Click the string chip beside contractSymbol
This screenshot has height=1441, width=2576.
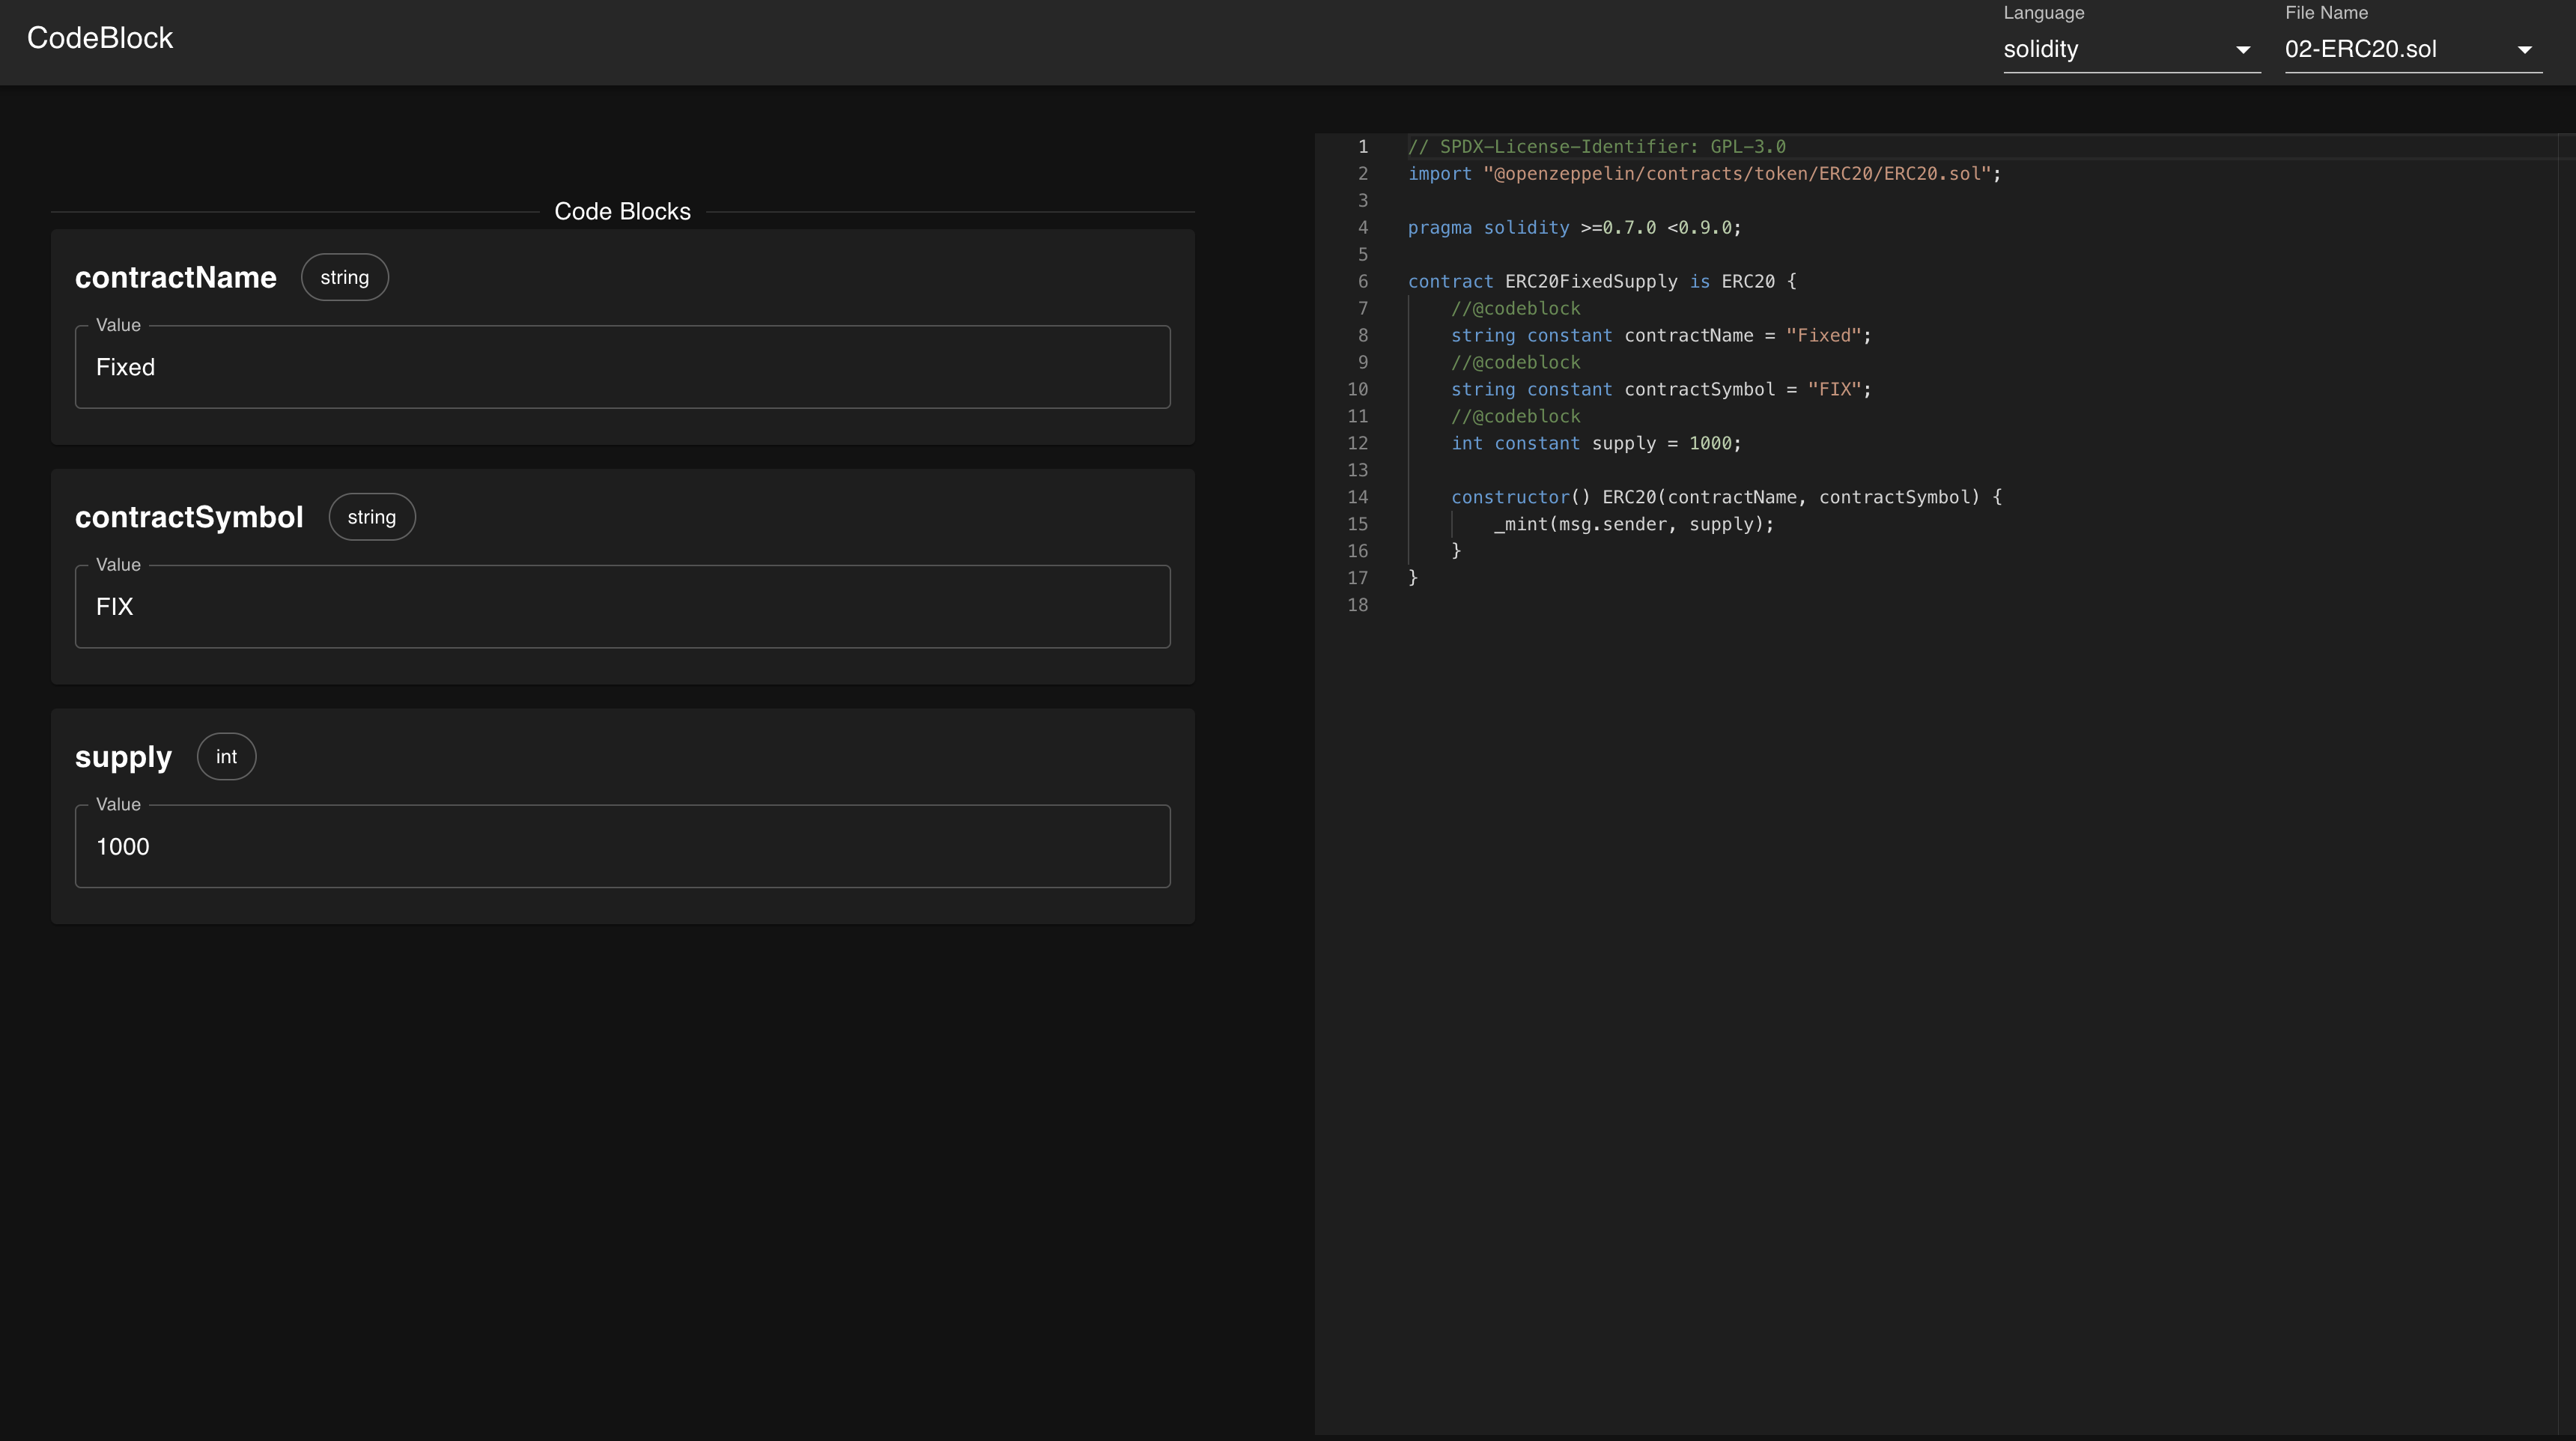372,517
